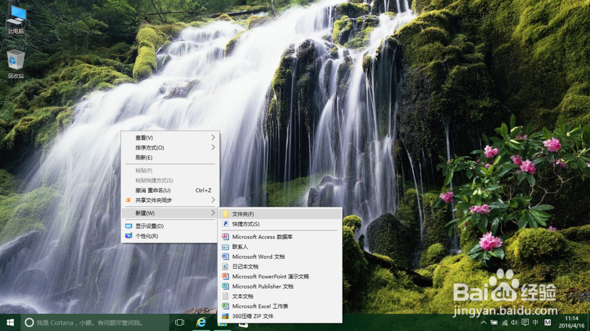
Task: Create a new Microsoft Excel 工作表
Action: (x=280, y=306)
